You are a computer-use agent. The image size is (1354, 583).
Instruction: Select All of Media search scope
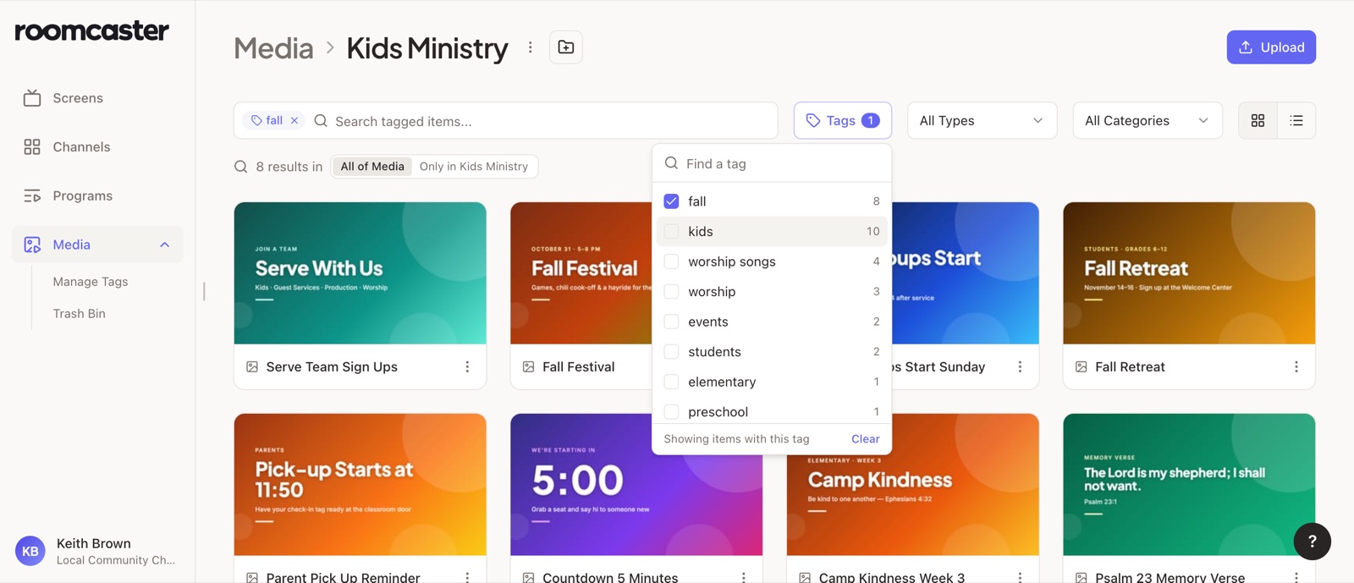click(x=372, y=167)
